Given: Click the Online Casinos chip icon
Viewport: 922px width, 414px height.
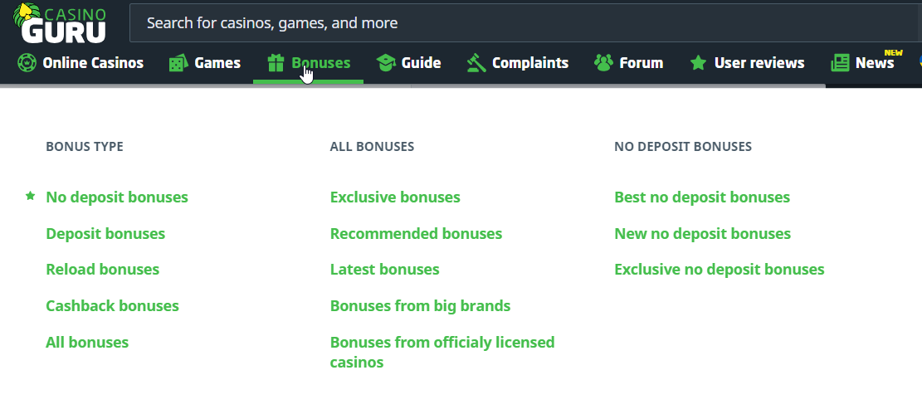Looking at the screenshot, I should (27, 62).
